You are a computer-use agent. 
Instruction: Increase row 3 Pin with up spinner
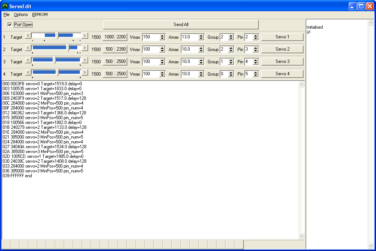point(256,60)
